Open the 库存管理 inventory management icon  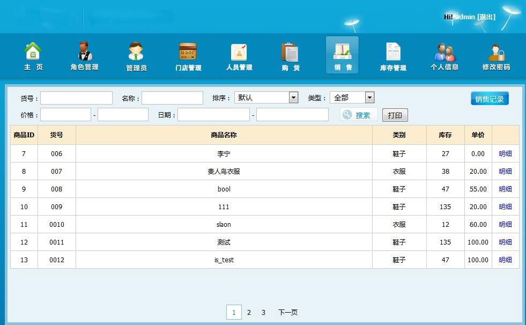click(393, 54)
